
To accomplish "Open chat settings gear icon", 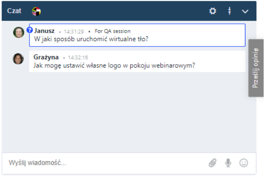I will point(213,11).
